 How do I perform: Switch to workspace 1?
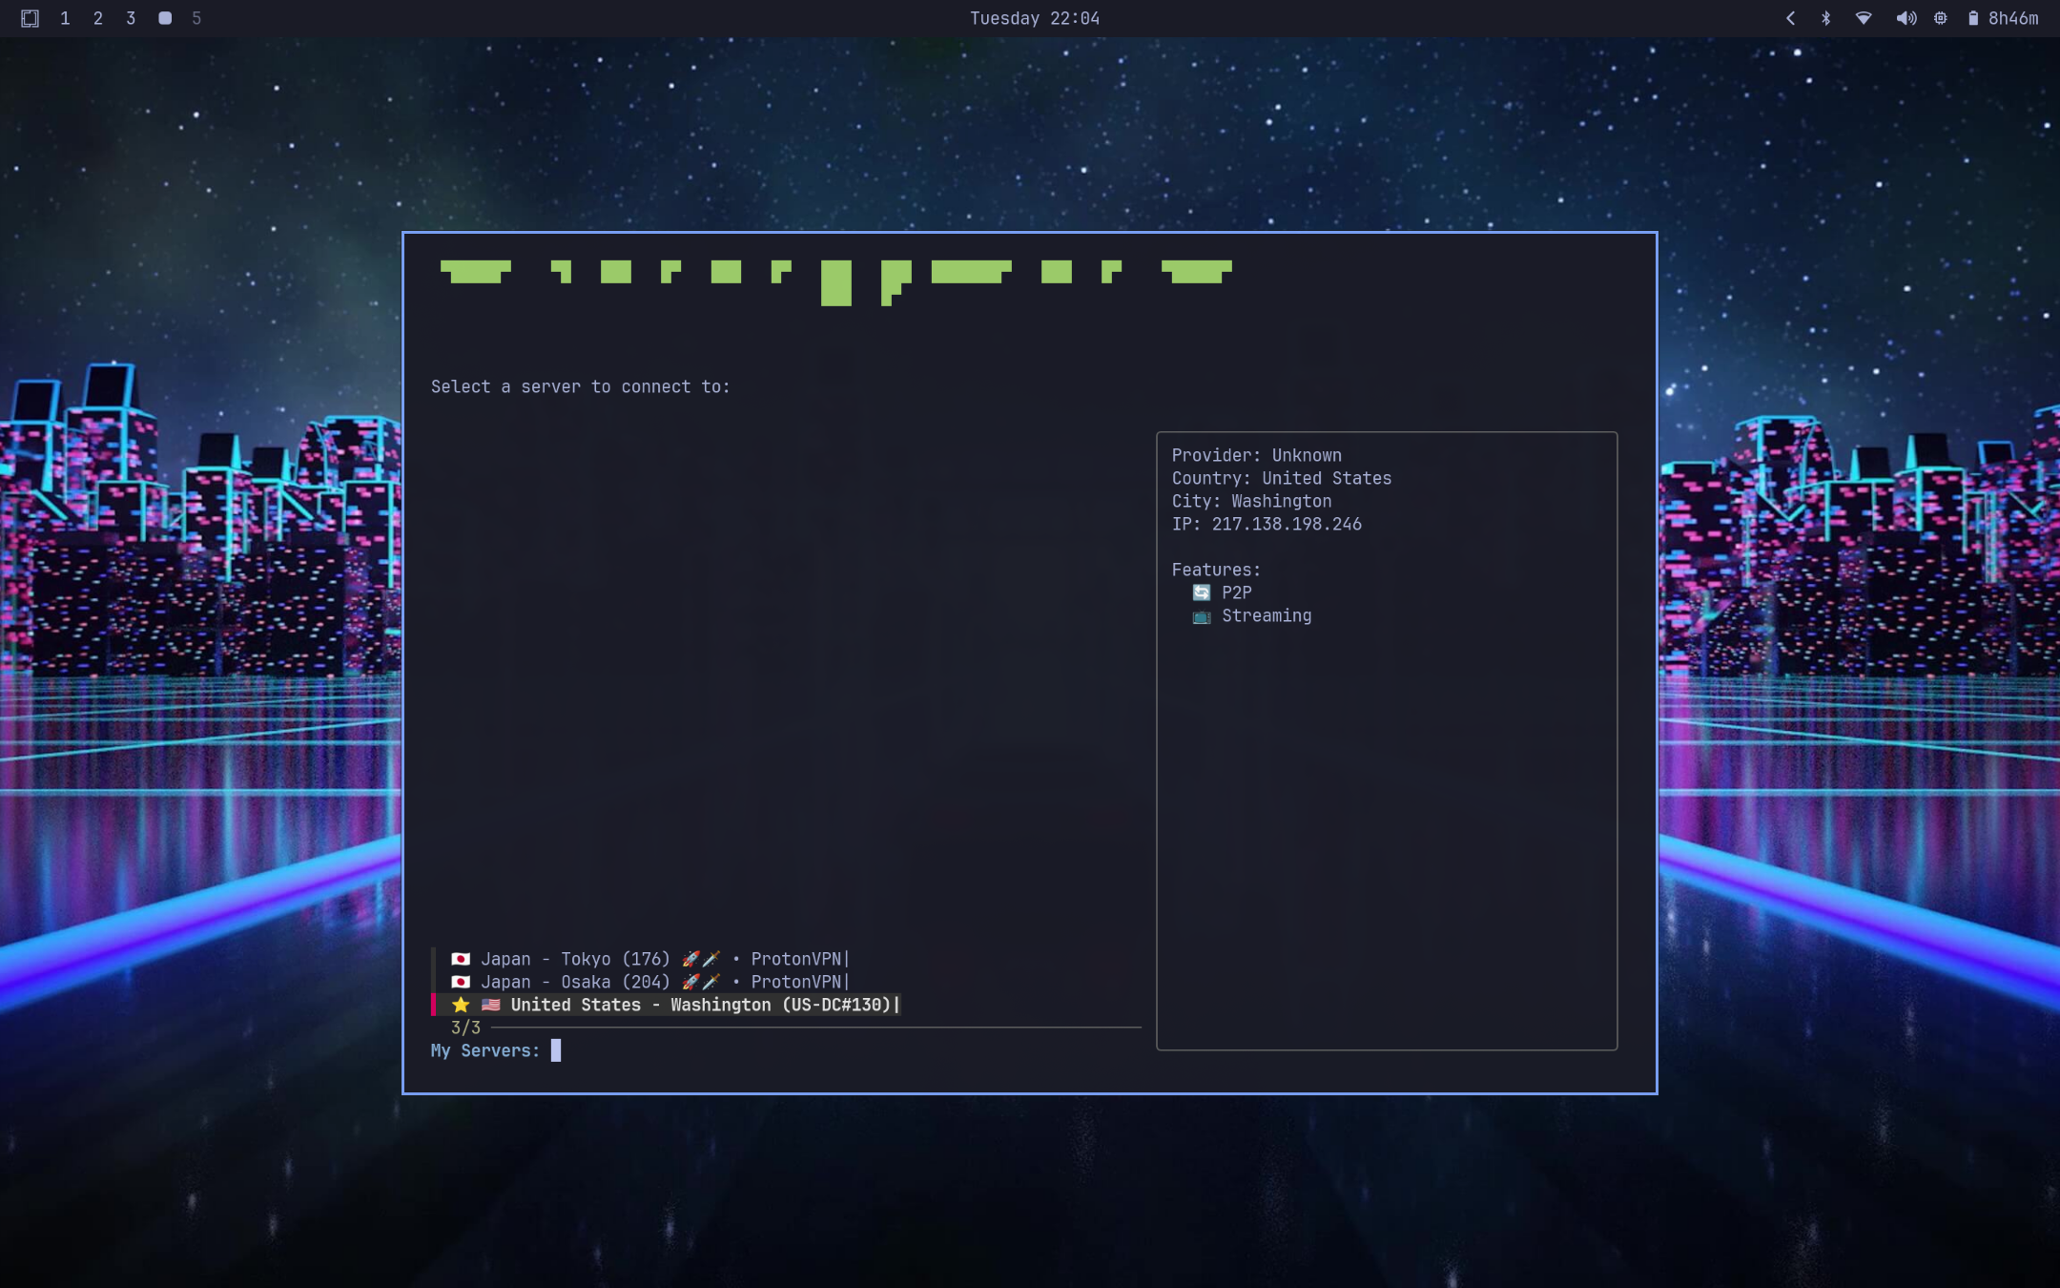coord(65,18)
